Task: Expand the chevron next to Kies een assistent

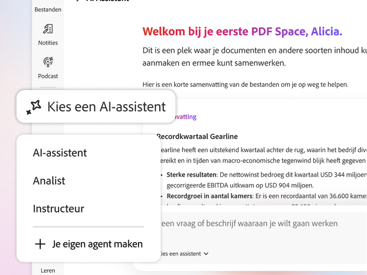Action: pyautogui.click(x=206, y=253)
